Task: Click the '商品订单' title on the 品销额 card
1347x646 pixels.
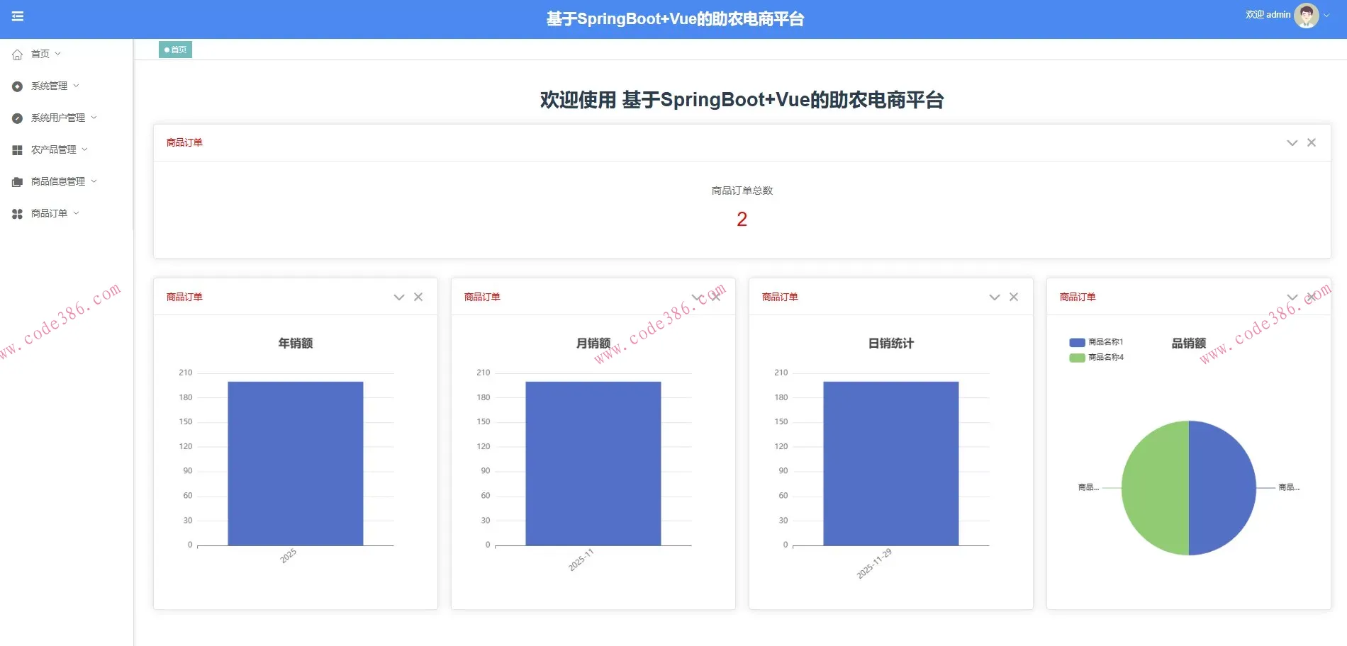Action: point(1078,297)
